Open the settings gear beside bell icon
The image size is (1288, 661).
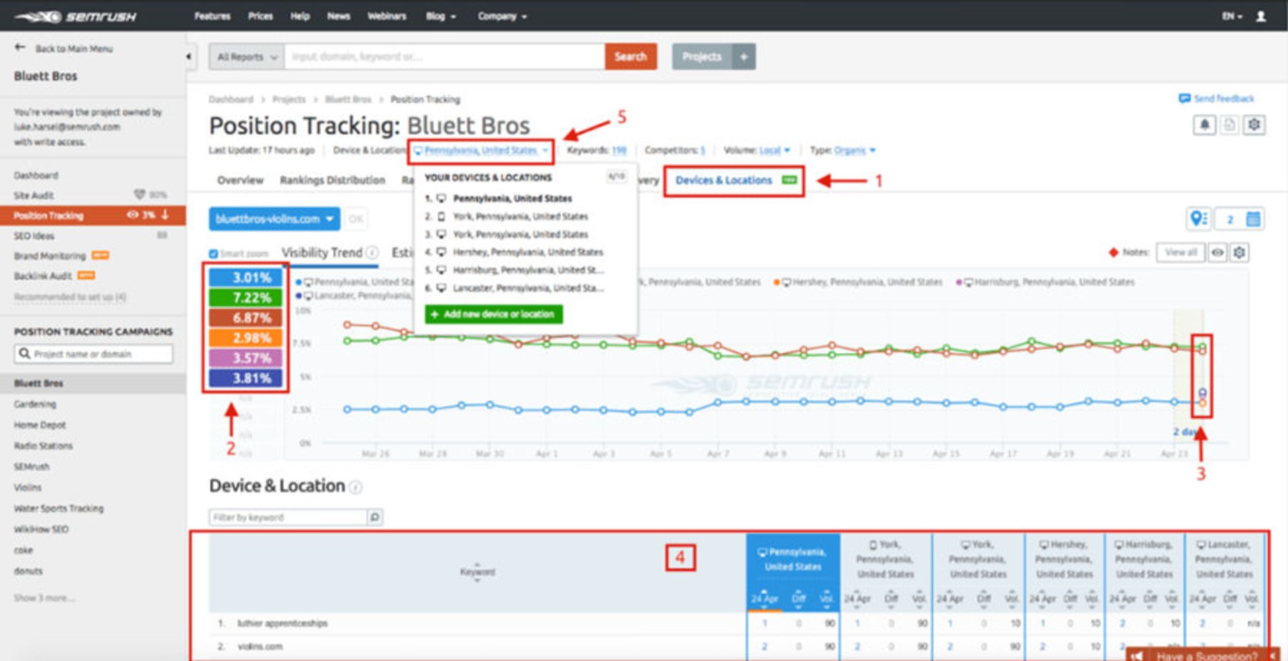pyautogui.click(x=1254, y=125)
